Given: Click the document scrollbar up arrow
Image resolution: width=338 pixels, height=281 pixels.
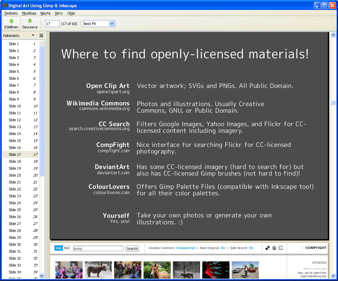Looking at the screenshot, I should (333, 35).
